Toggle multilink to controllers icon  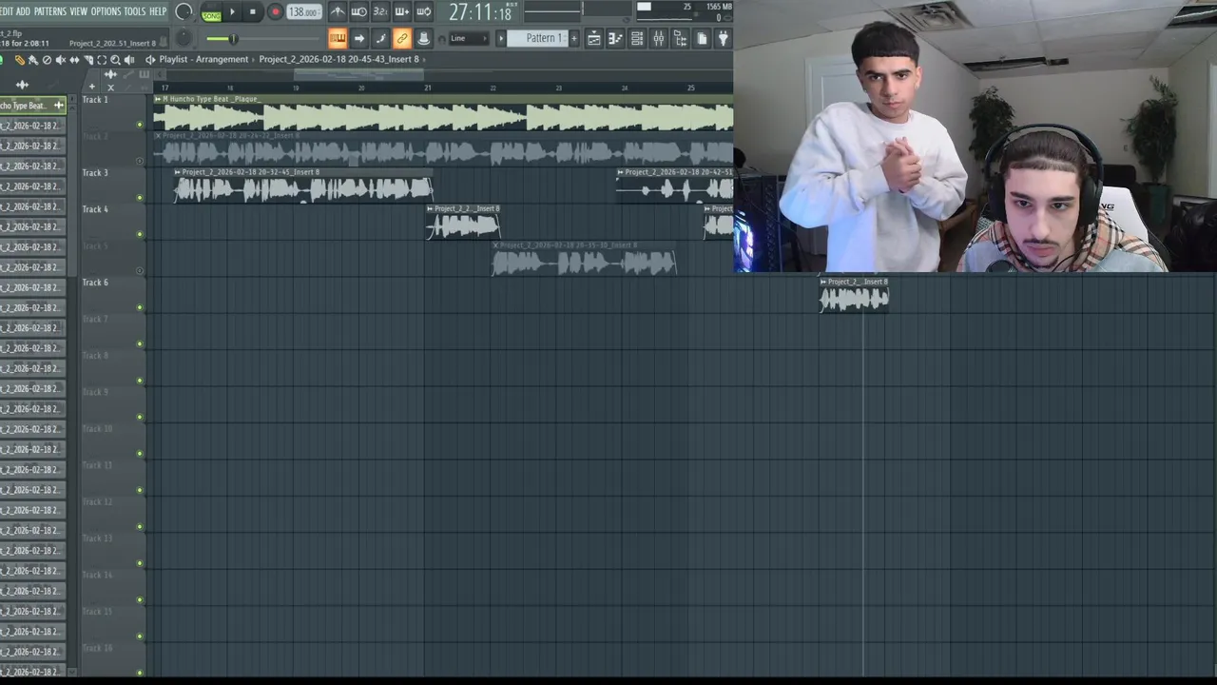click(x=402, y=38)
